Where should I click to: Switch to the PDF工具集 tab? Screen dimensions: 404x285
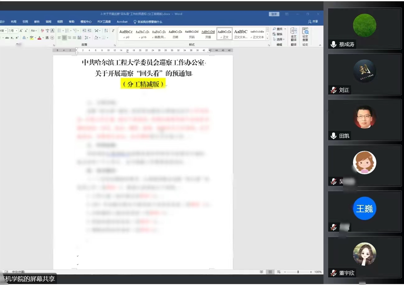tap(104, 22)
